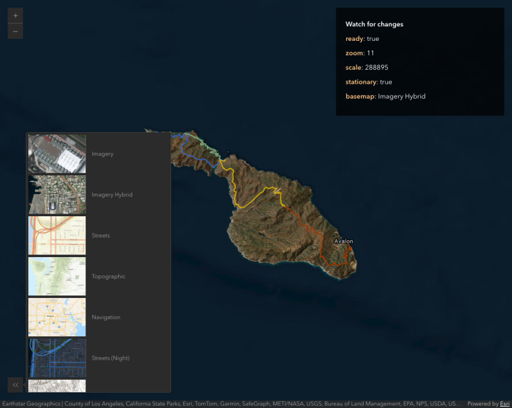Click the Topographic text label
The image size is (512, 408).
point(108,277)
